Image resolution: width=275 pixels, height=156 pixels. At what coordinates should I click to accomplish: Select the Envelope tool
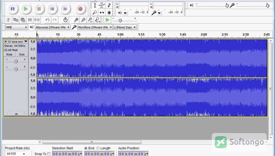click(102, 5)
